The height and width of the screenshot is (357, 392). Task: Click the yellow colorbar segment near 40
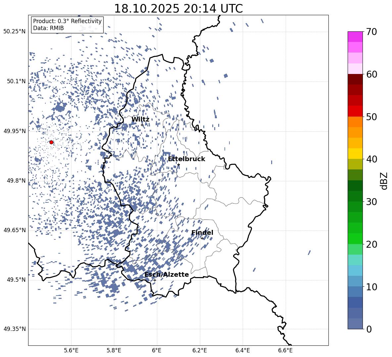[x=355, y=154]
